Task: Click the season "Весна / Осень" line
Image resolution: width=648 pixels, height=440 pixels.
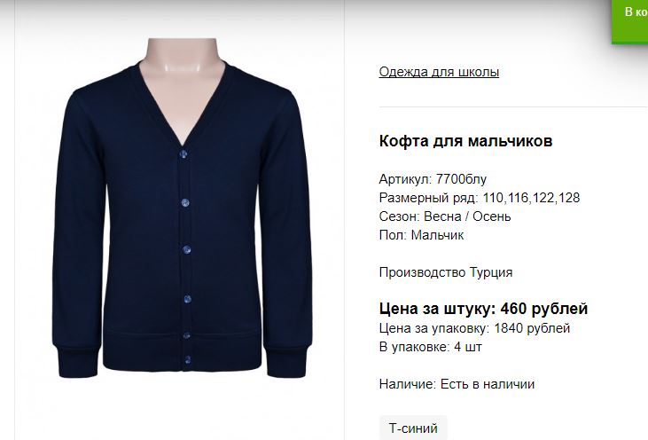Action: pos(445,216)
